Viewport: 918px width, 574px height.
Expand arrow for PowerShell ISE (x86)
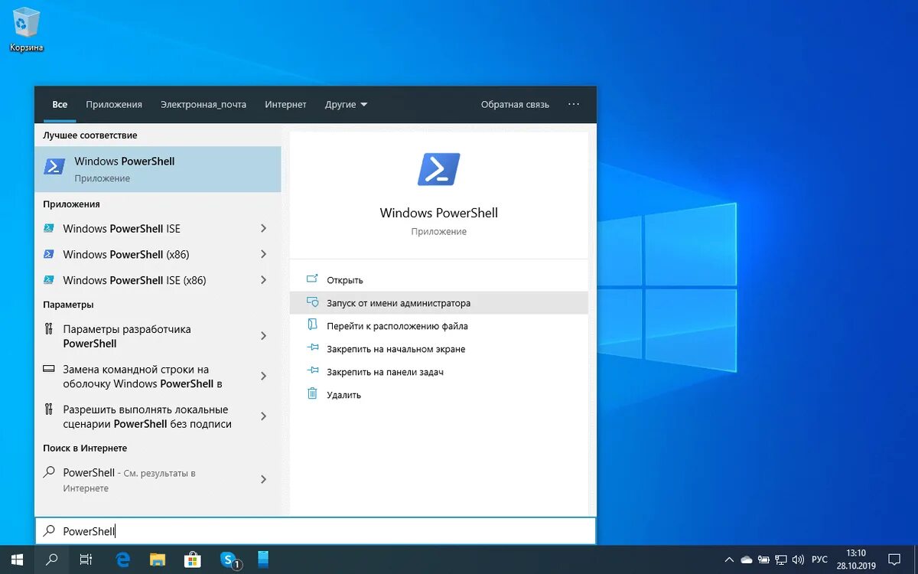pyautogui.click(x=263, y=280)
